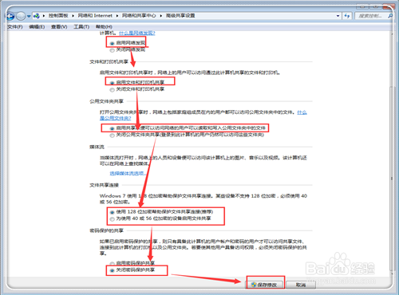This screenshot has width=399, height=295.
Task: Click the 网络和 Internet breadcrumb
Action: click(95, 16)
